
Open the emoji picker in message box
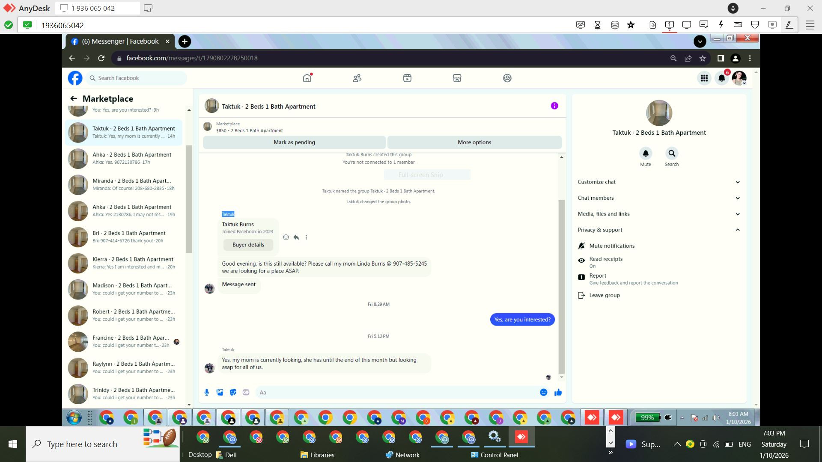[543, 392]
